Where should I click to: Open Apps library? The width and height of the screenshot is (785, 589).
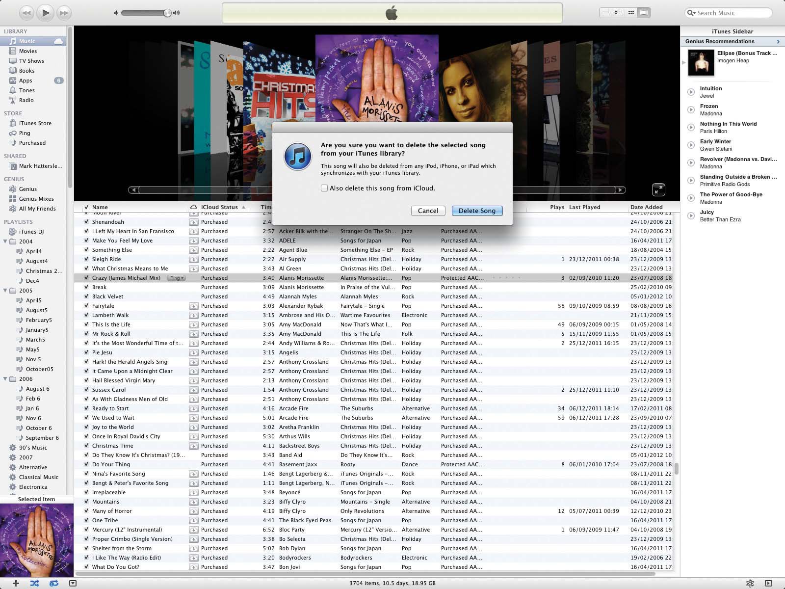pos(26,80)
